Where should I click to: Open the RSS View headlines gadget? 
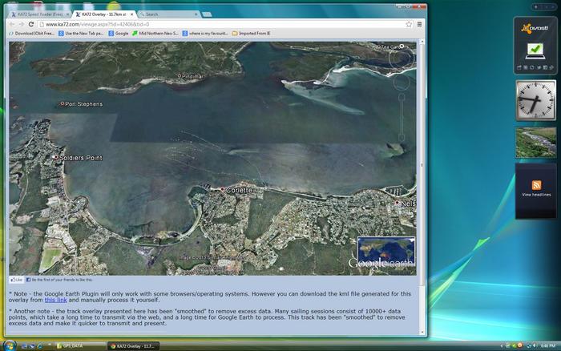click(536, 190)
